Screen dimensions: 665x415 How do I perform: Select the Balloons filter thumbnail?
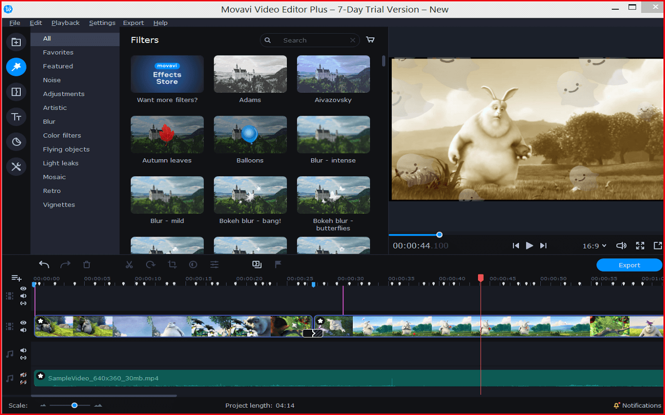[250, 134]
